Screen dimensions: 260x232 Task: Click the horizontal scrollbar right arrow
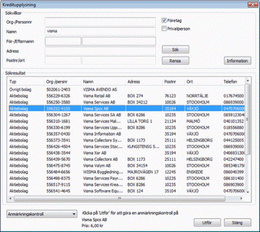241,198
